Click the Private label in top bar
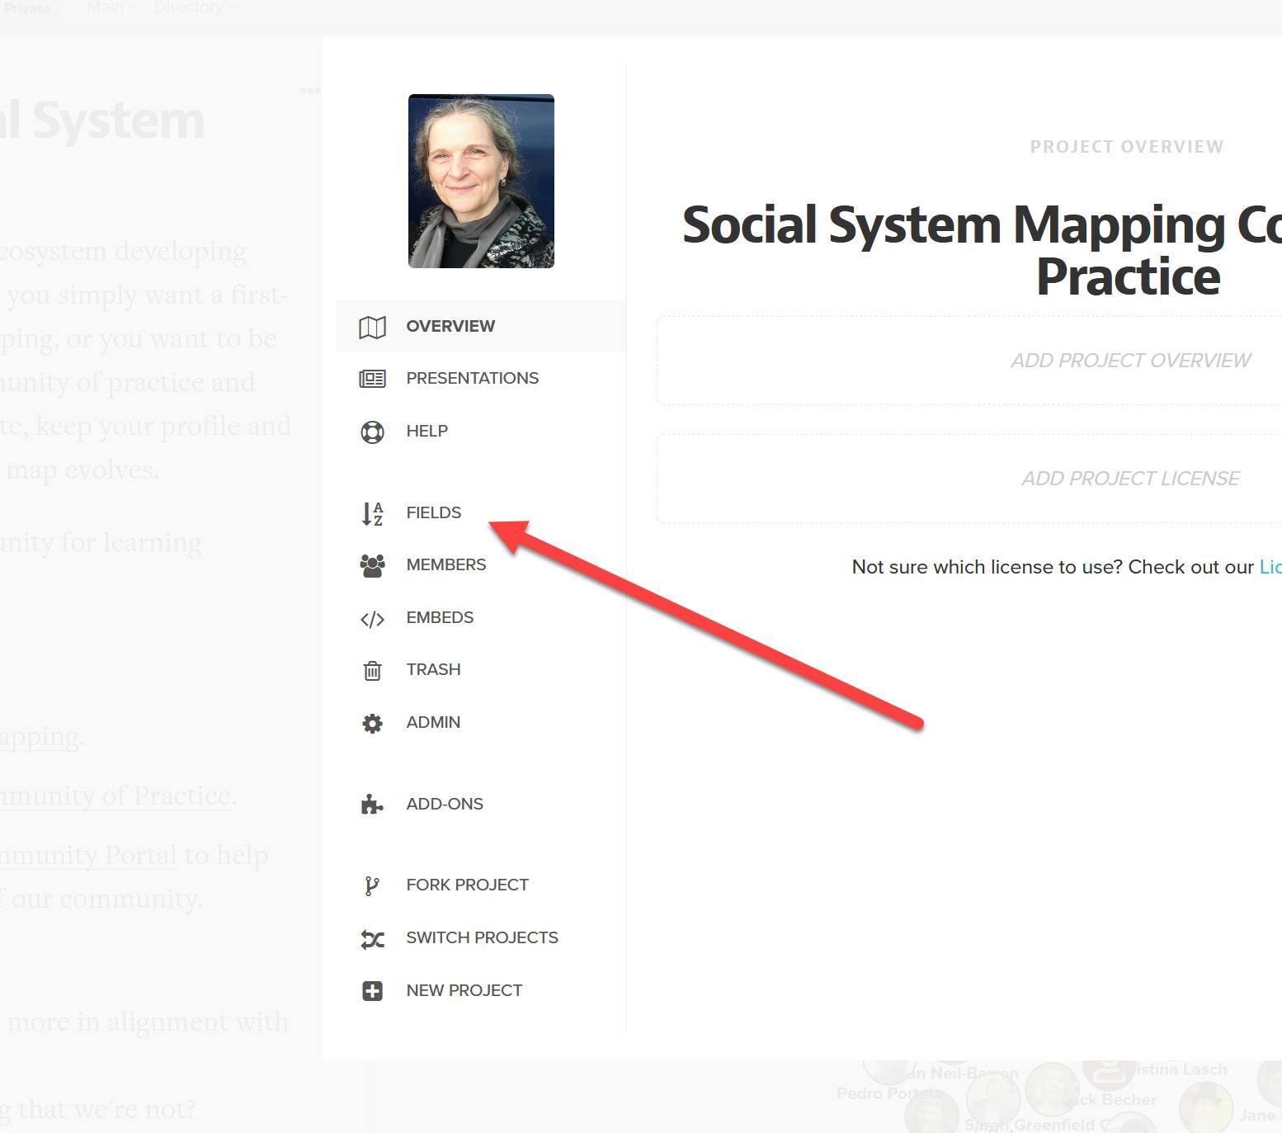Image resolution: width=1282 pixels, height=1133 pixels. point(27,8)
